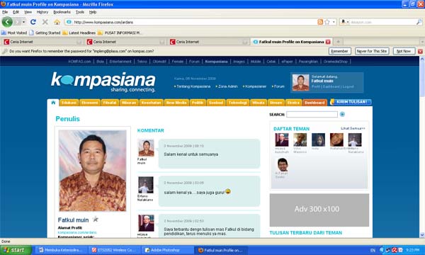The image size is (425, 255).
Task: Open a new tab with the plus button
Action: click(x=338, y=42)
